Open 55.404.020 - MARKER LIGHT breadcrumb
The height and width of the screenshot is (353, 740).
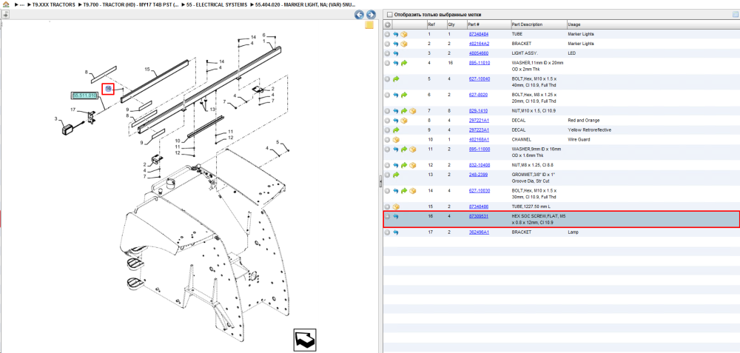pyautogui.click(x=304, y=4)
